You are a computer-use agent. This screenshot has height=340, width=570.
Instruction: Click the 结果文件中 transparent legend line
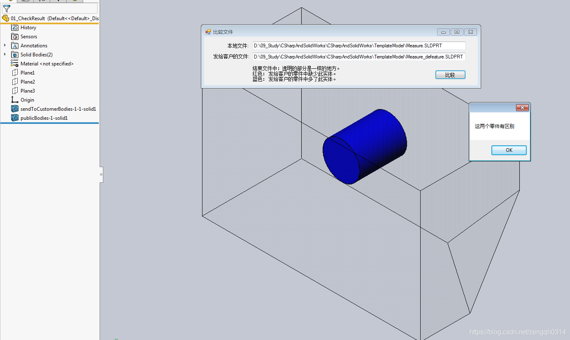tap(296, 68)
